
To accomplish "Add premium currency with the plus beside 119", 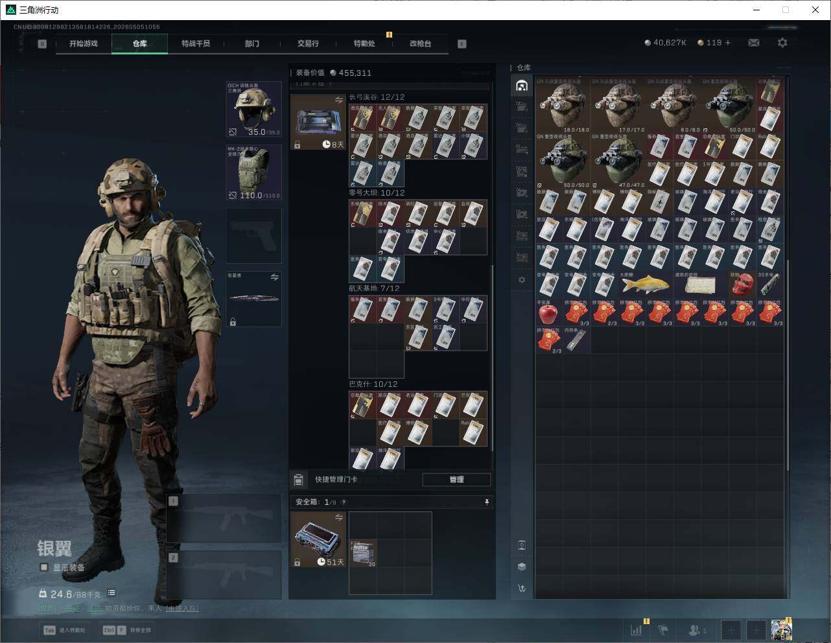I will (728, 43).
